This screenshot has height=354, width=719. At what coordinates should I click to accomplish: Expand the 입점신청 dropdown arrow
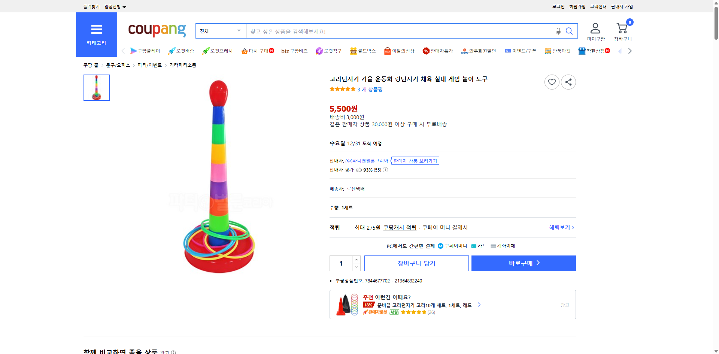[x=125, y=6]
